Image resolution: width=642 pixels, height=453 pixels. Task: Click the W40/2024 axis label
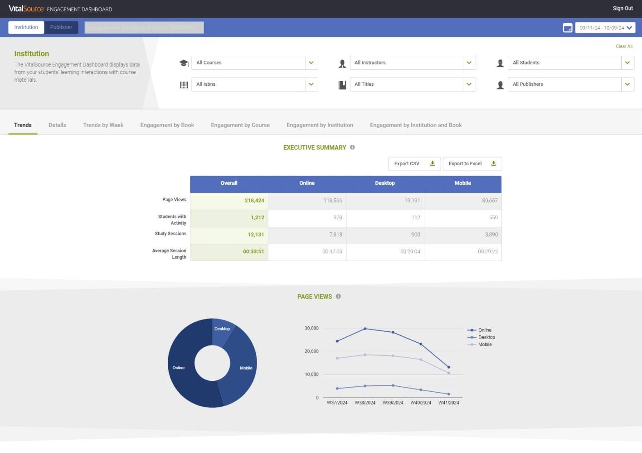(421, 403)
